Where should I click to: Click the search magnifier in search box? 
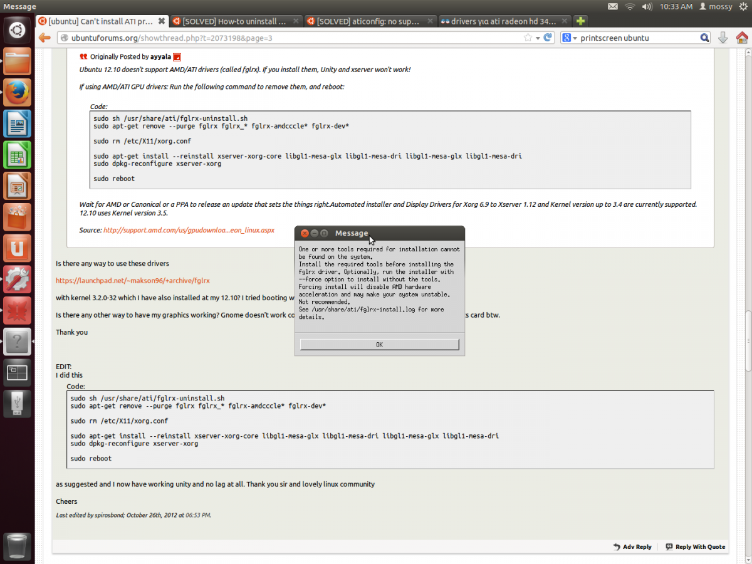[x=704, y=38]
